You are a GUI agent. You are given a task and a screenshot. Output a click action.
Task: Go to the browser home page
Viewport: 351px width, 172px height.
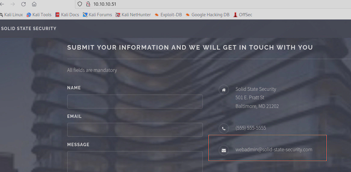[x=34, y=4]
